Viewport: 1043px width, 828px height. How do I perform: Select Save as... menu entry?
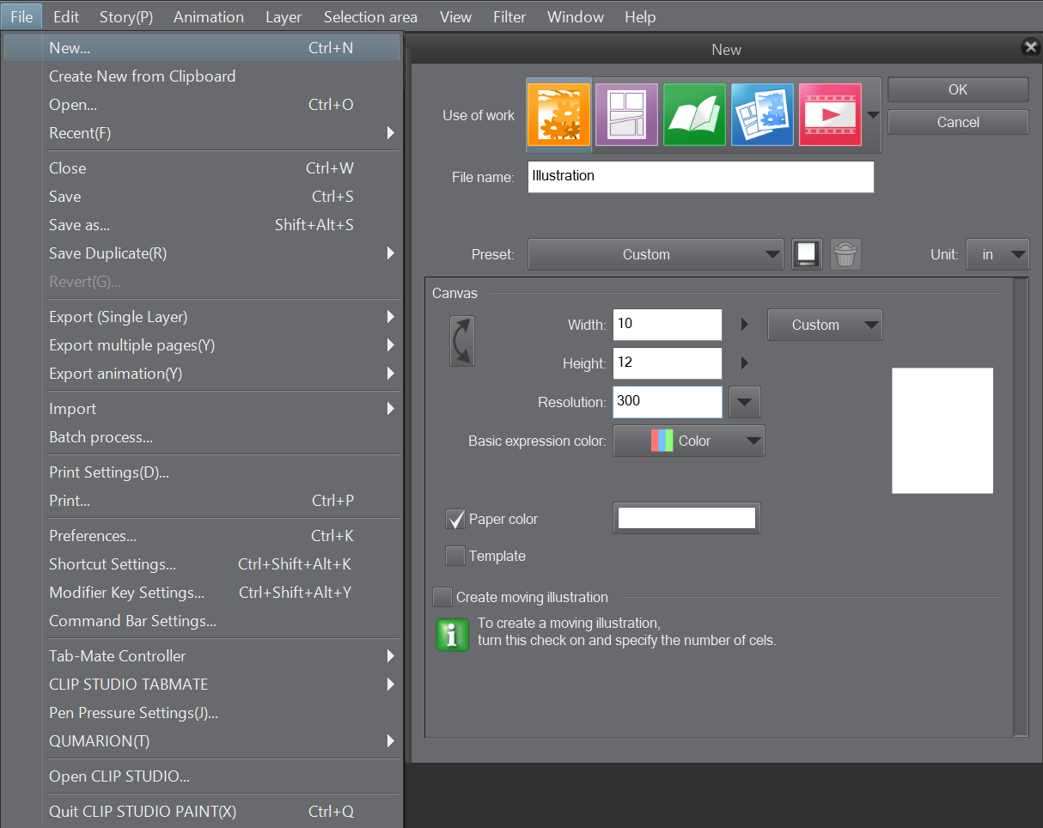(202, 225)
